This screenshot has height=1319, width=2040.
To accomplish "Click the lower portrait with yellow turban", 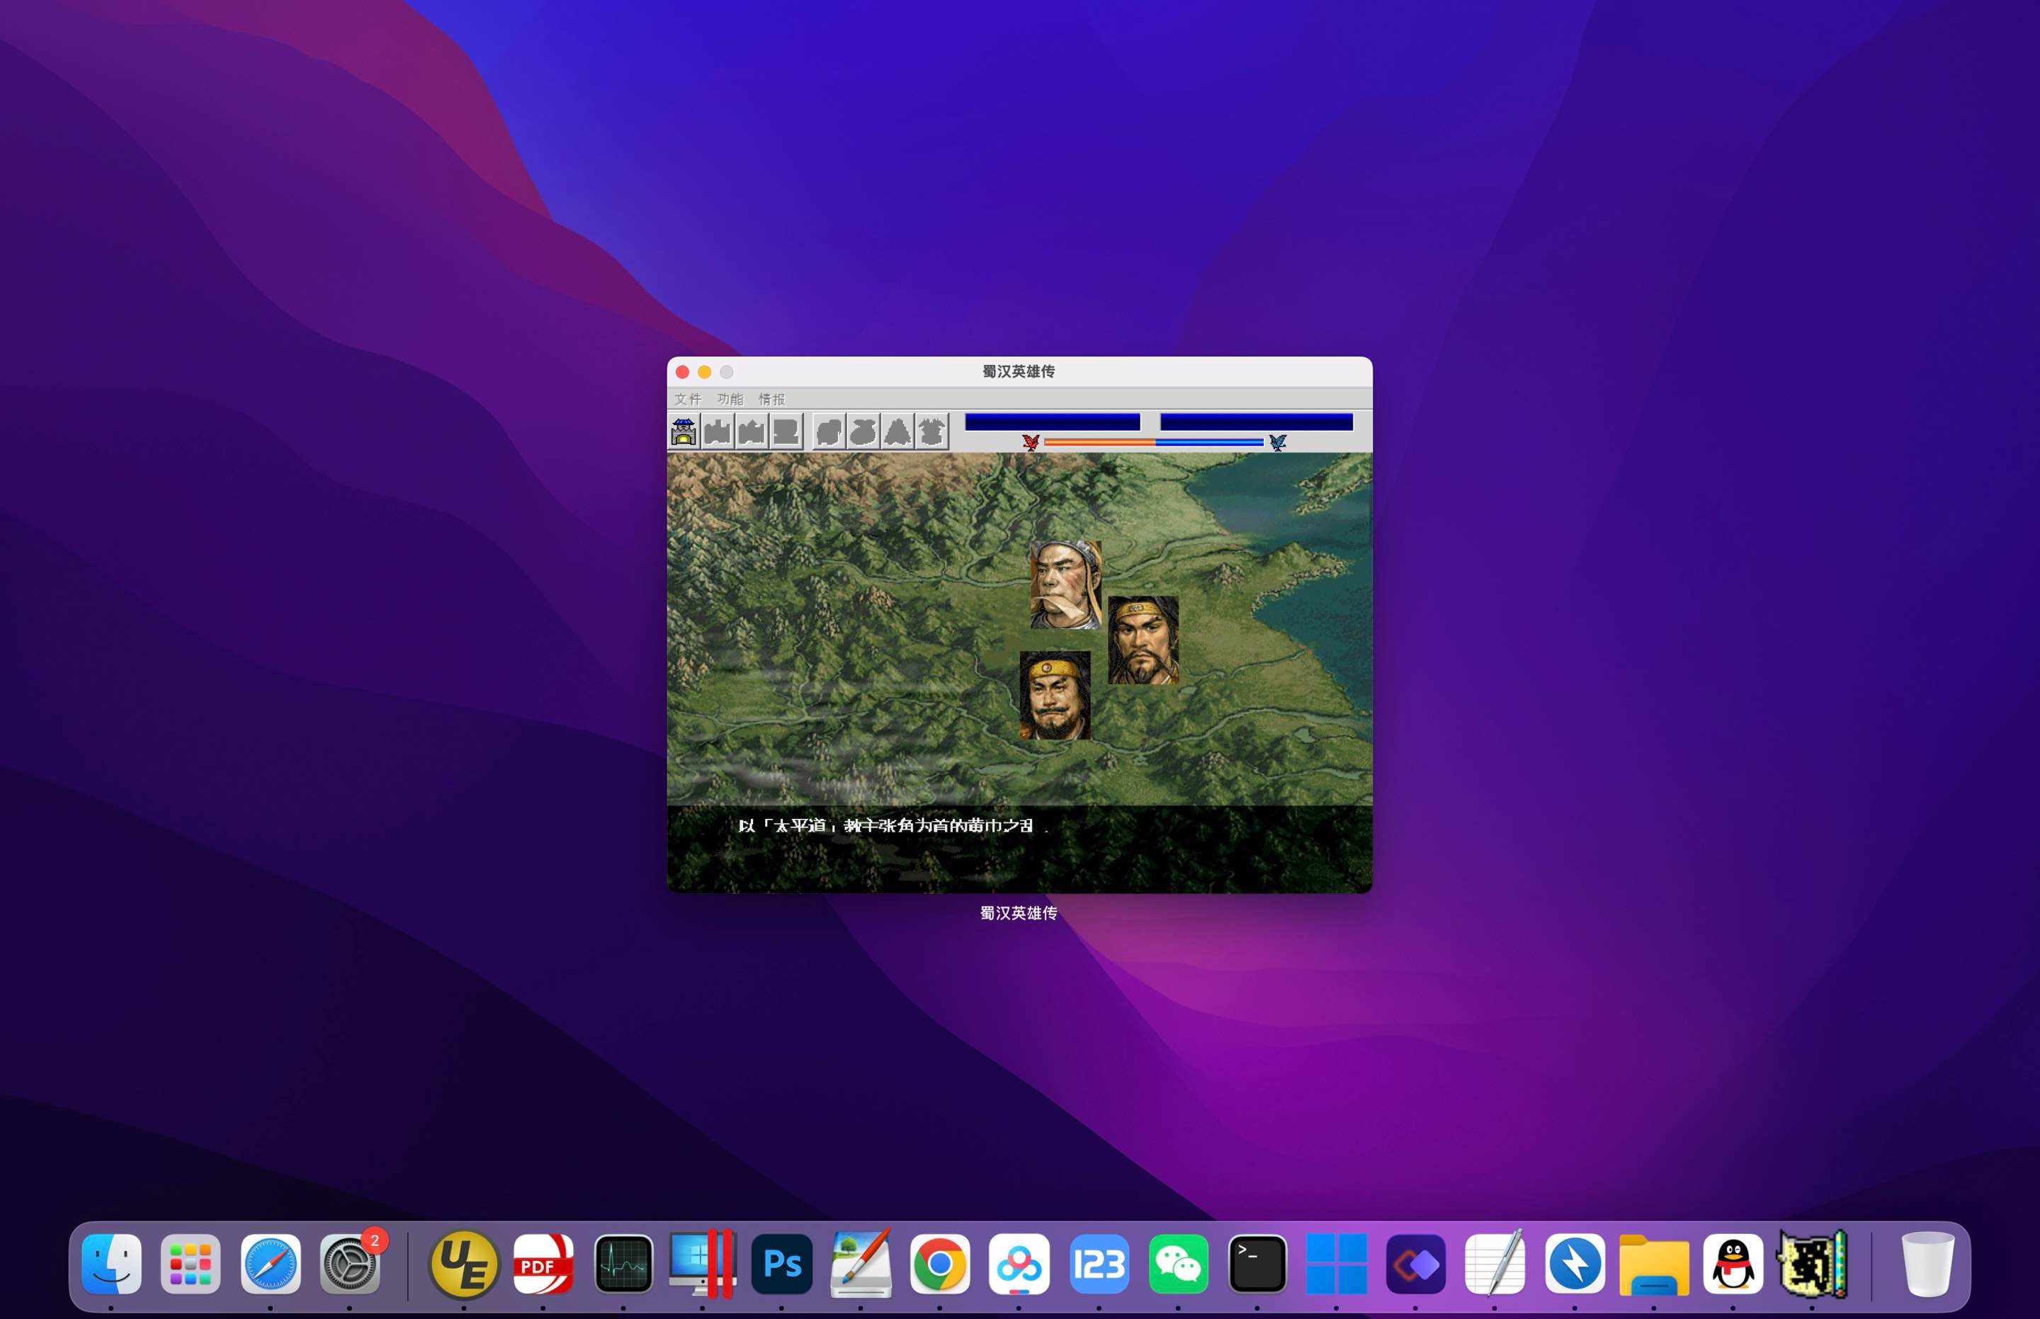I will (x=1055, y=696).
